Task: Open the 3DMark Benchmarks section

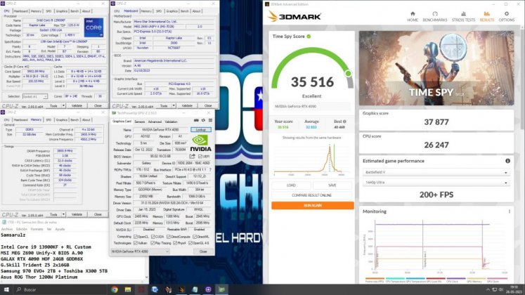Action: (x=435, y=16)
